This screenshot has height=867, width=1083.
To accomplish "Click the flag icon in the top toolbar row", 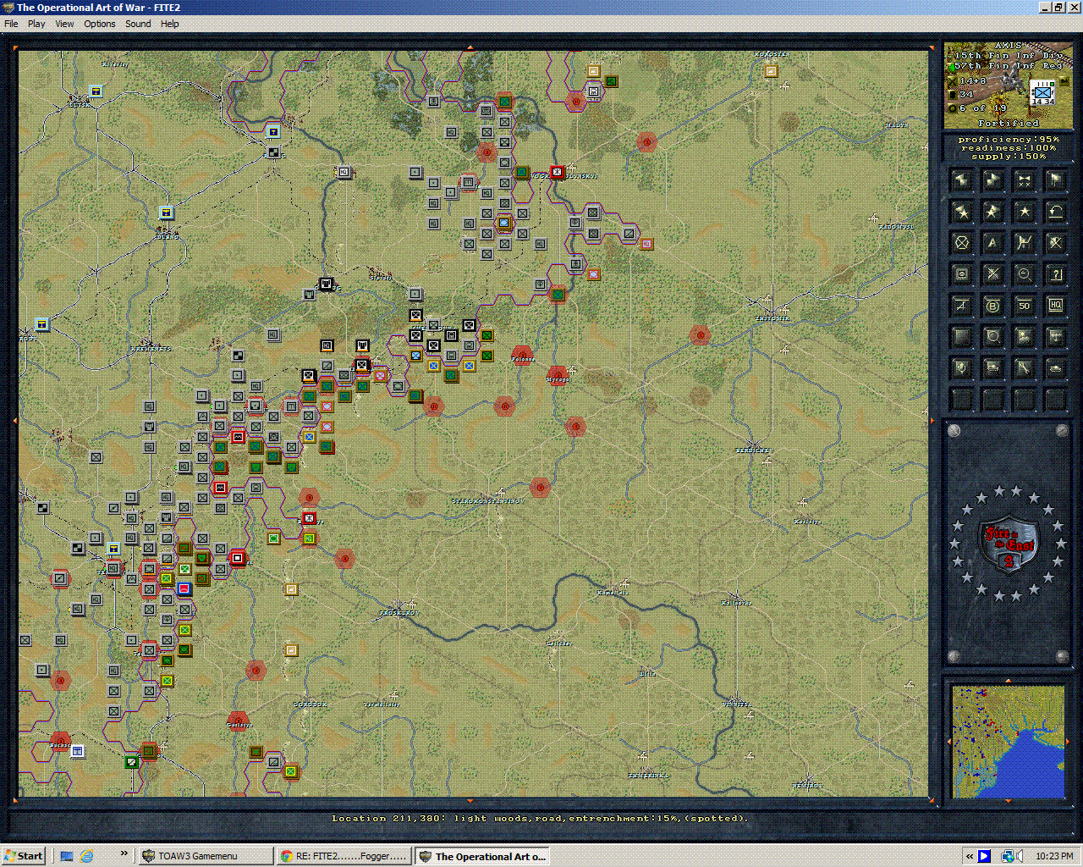I will [1055, 179].
